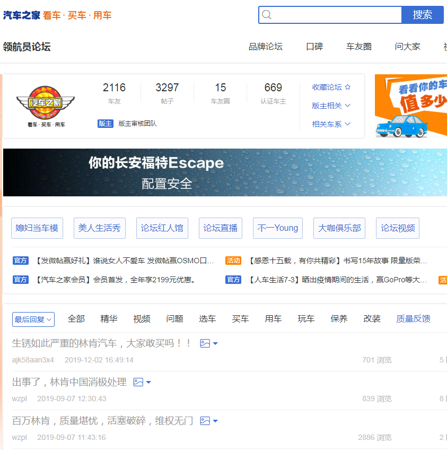Select the 视频 filter tab
The width and height of the screenshot is (447, 450).
pos(142,319)
